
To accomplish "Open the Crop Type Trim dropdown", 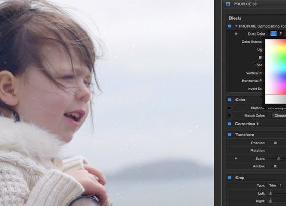I will (x=275, y=185).
